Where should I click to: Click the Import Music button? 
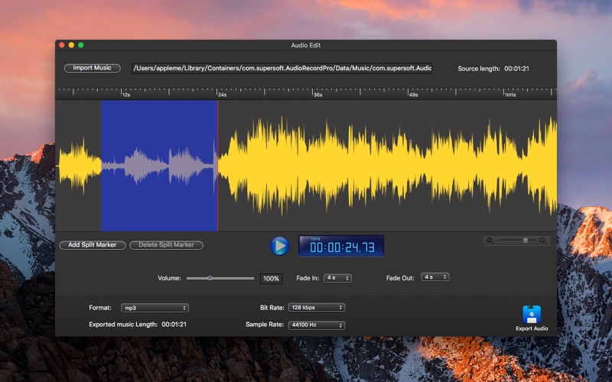click(x=92, y=68)
